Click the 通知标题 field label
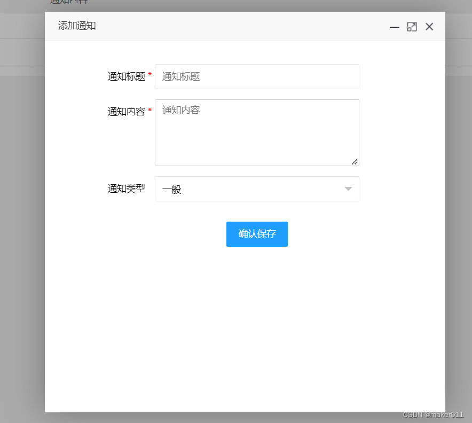The width and height of the screenshot is (472, 423). 127,76
